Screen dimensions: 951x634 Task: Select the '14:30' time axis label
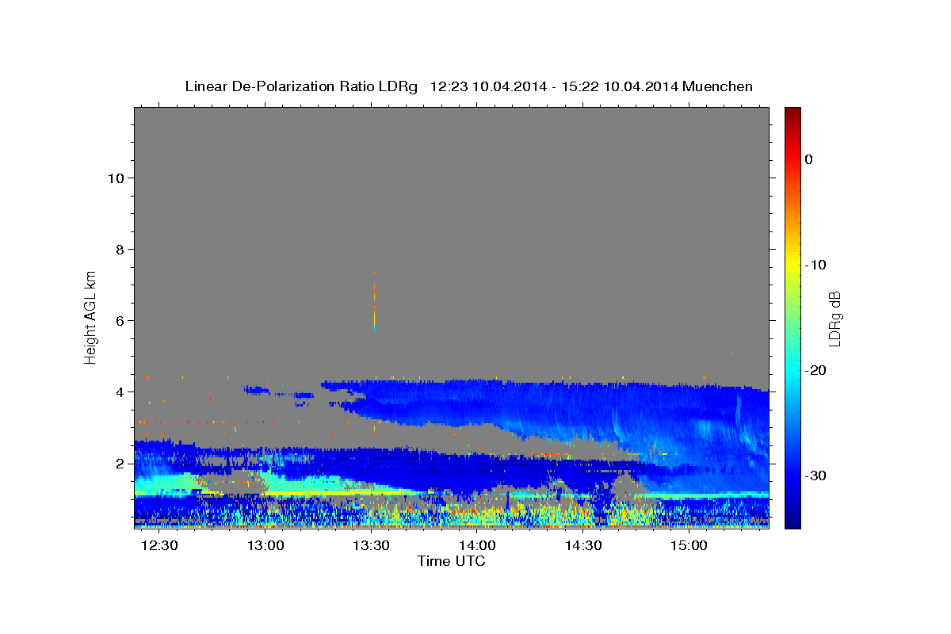coord(583,545)
